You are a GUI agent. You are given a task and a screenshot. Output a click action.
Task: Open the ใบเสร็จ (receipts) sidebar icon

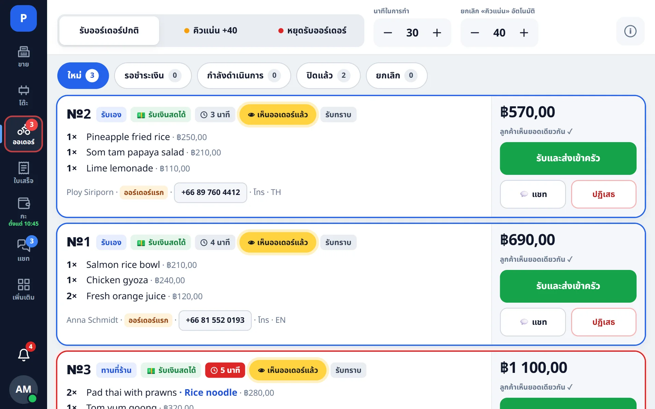24,173
